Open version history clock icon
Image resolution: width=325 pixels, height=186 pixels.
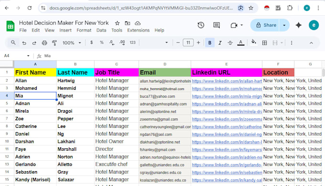coord(201,25)
